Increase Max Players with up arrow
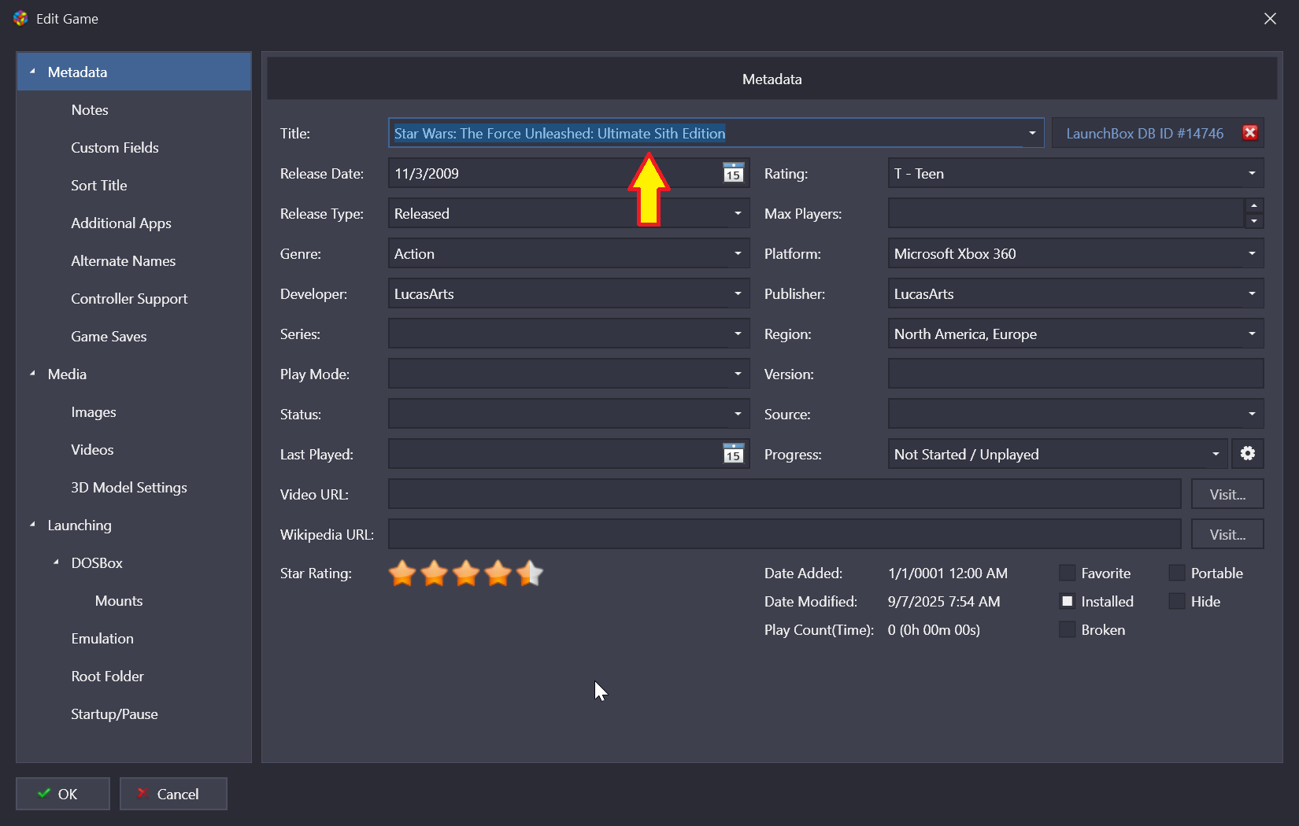 pos(1254,205)
